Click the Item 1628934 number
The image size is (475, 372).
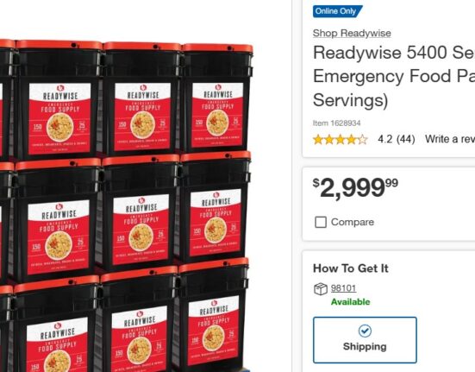tap(336, 123)
